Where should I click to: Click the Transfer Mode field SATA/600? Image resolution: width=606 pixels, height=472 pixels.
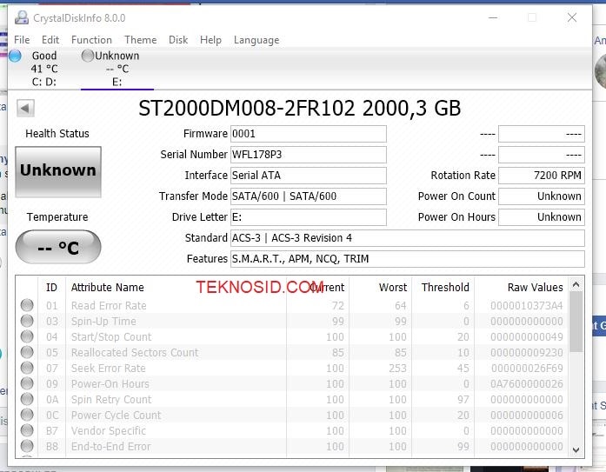click(x=309, y=196)
